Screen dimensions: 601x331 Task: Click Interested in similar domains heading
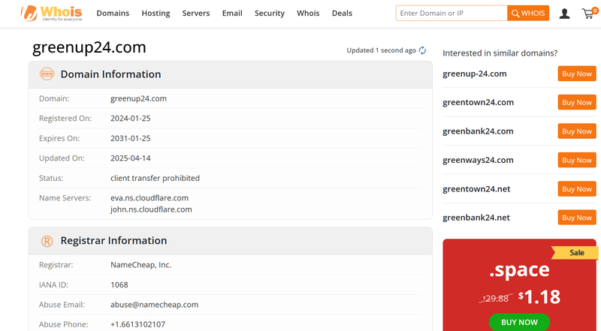500,53
